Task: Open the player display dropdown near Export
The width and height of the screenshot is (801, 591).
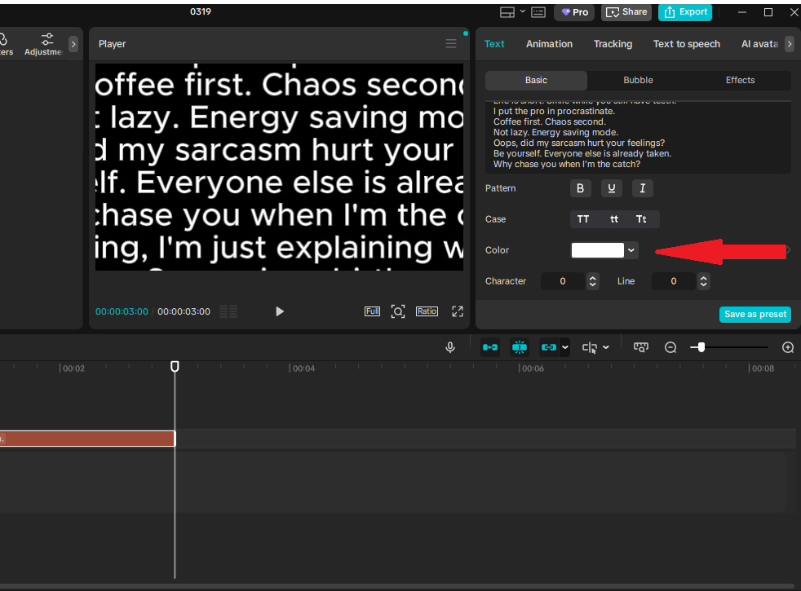Action: (523, 12)
